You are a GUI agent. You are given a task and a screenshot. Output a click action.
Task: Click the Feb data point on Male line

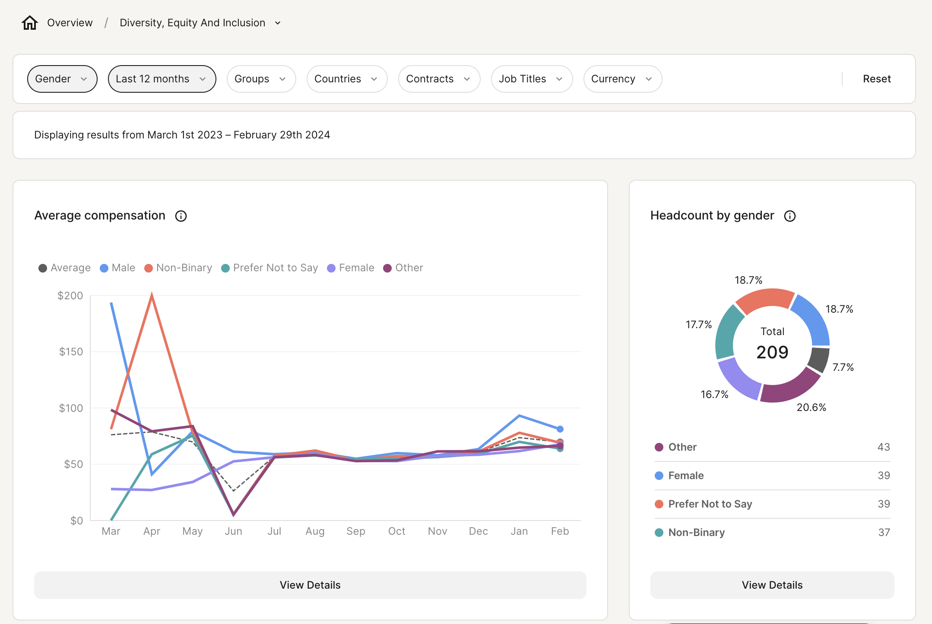[560, 429]
